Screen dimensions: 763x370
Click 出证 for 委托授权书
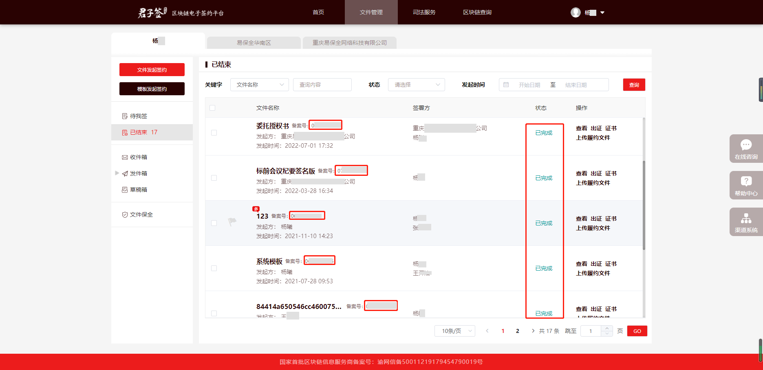(x=596, y=128)
